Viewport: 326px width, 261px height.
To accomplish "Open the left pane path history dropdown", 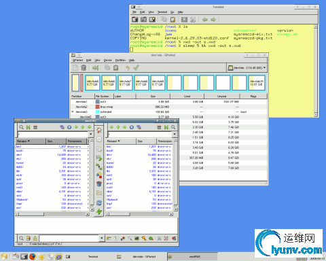I will (x=91, y=134).
